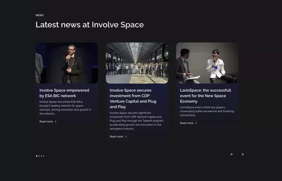
Task: Read more about LarioSpace event
Action: (x=188, y=123)
